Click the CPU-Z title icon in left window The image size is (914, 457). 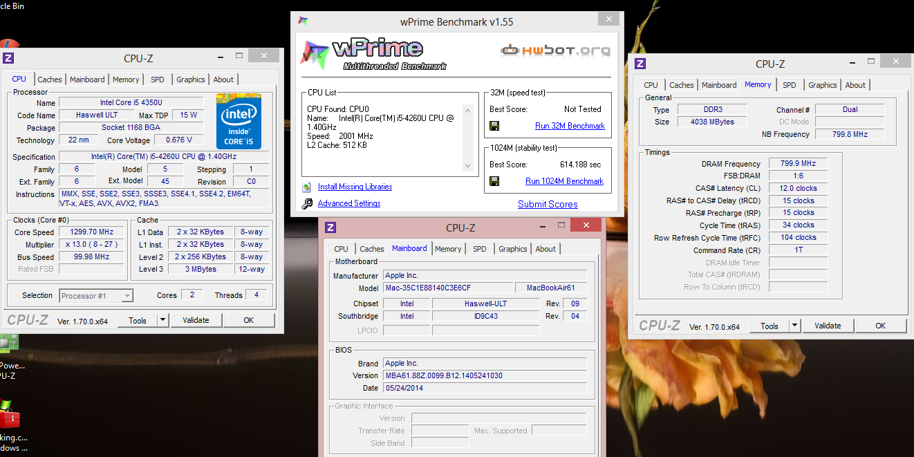click(x=9, y=59)
